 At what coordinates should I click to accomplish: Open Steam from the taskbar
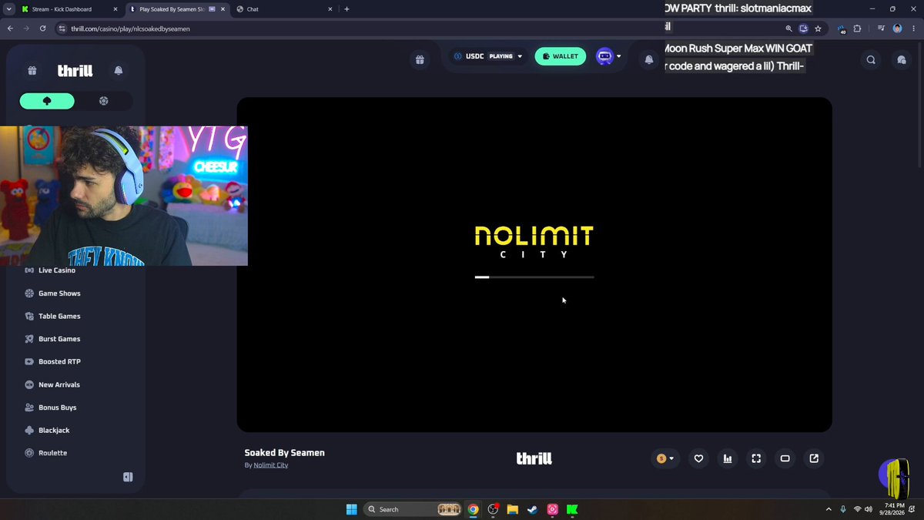(x=533, y=509)
